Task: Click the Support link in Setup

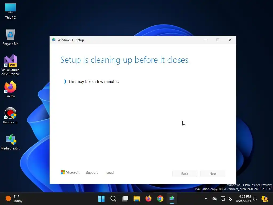Action: click(x=92, y=173)
